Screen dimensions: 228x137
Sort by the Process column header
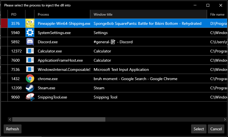(61, 14)
